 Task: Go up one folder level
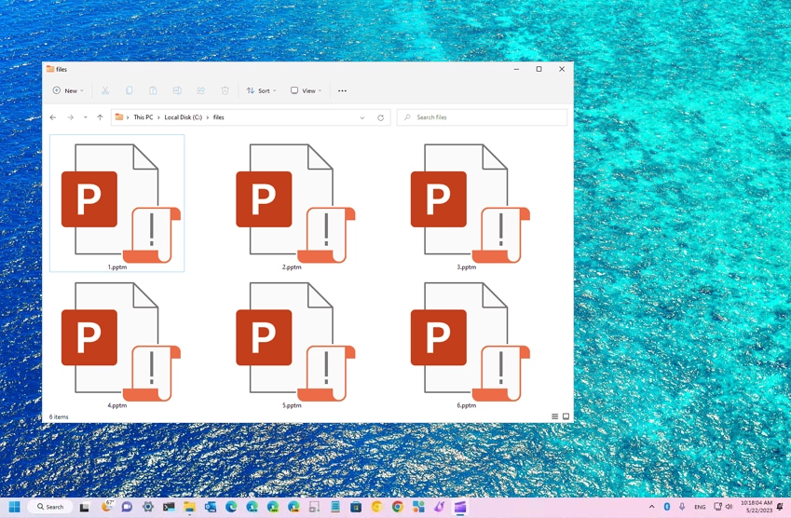[x=100, y=117]
